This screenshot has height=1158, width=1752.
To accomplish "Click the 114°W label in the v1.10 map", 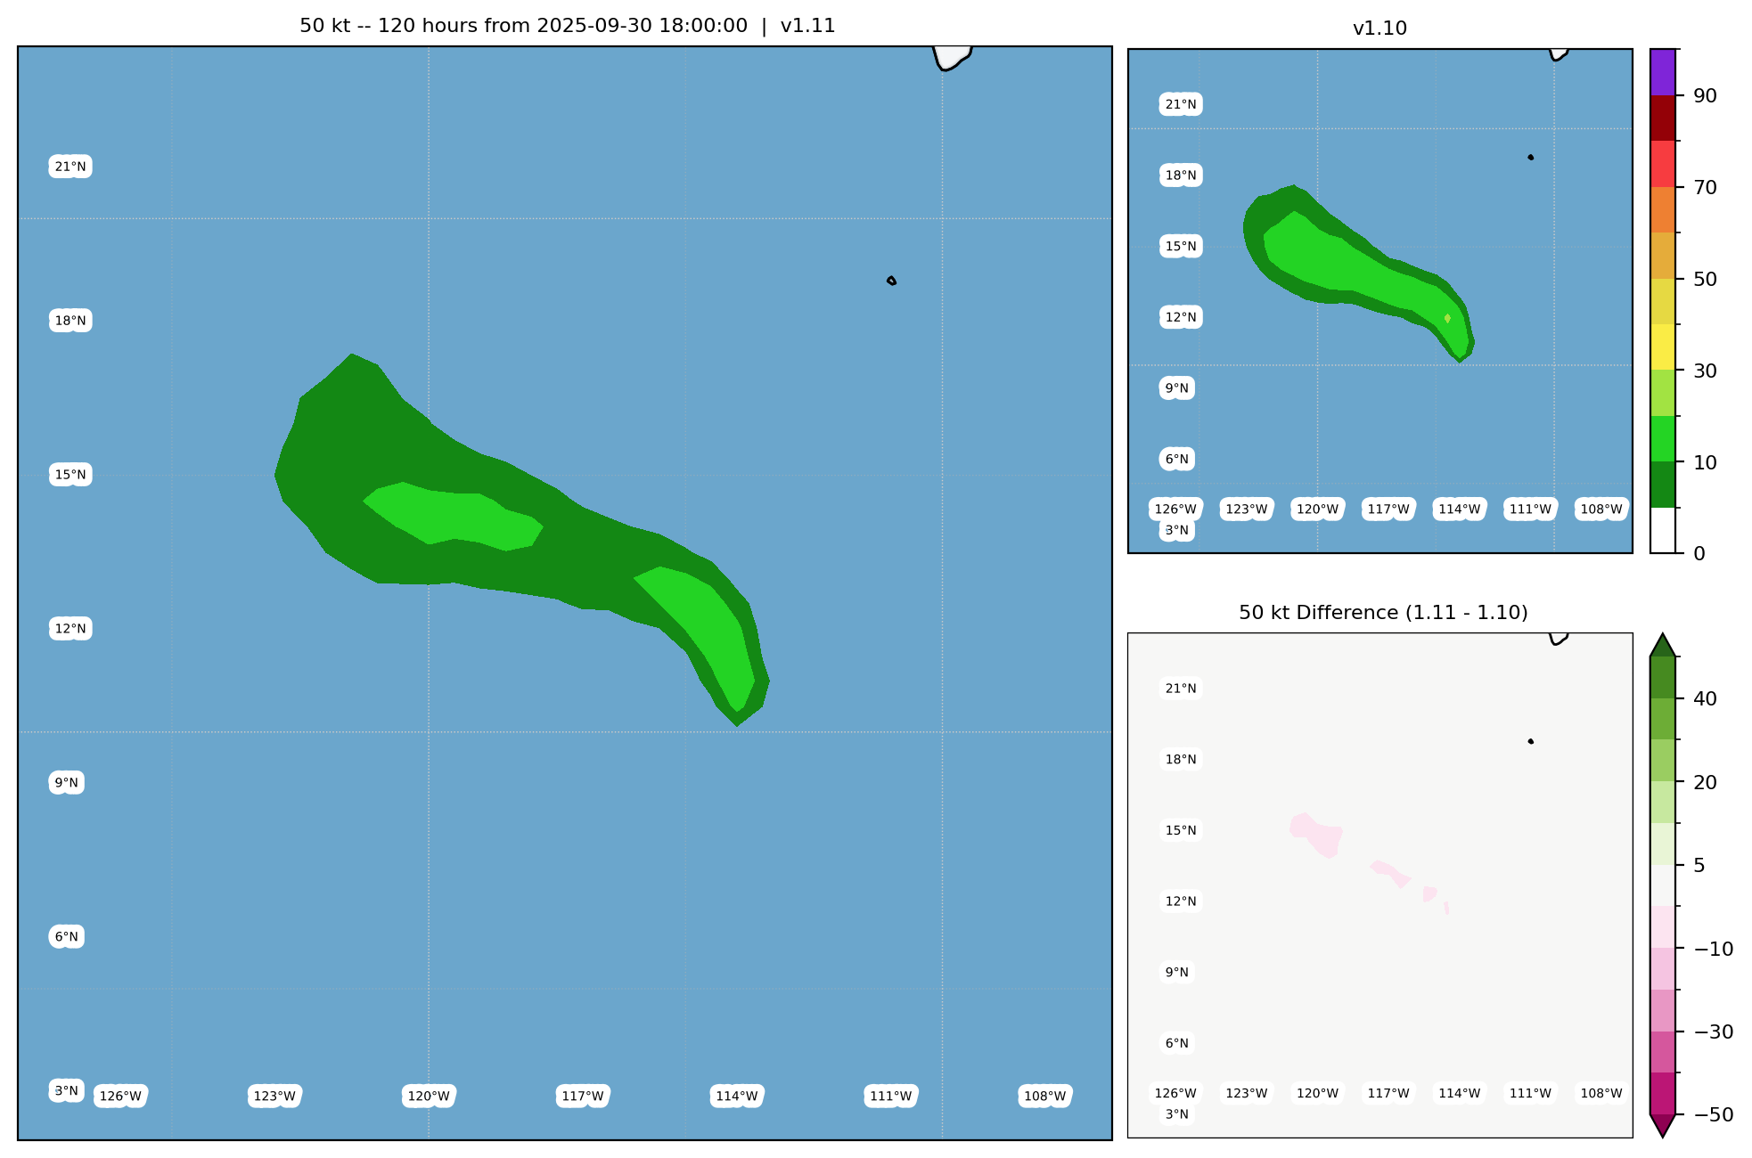I will [1459, 510].
